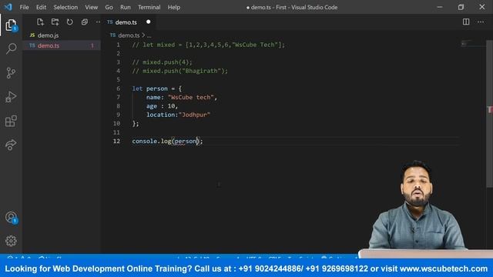Click the code minimap preview

466,44
